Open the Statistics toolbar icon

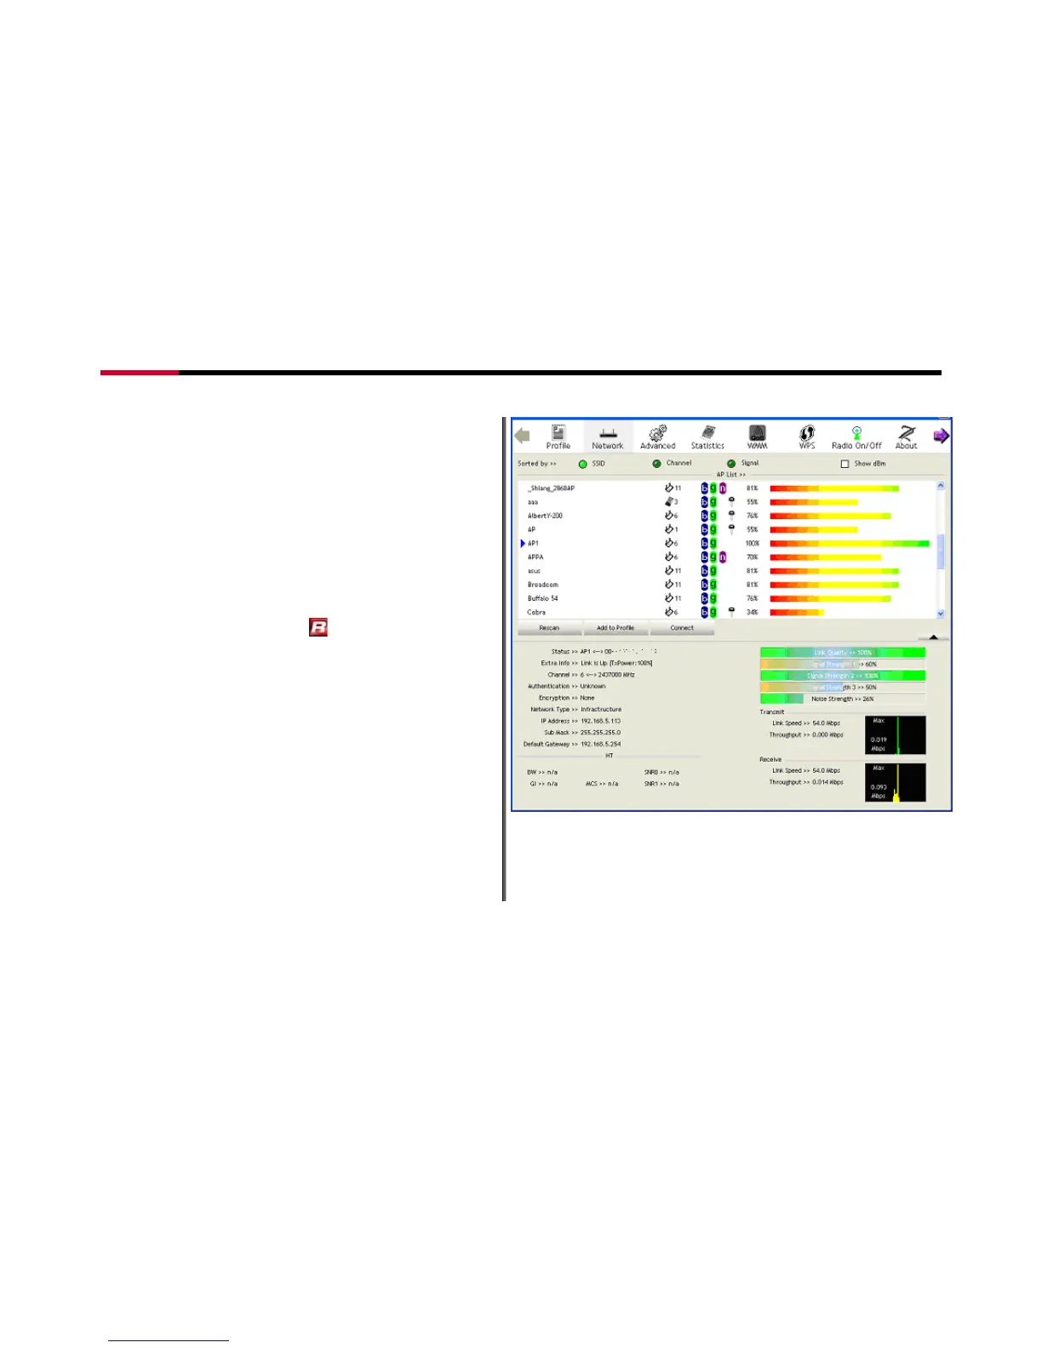click(707, 437)
